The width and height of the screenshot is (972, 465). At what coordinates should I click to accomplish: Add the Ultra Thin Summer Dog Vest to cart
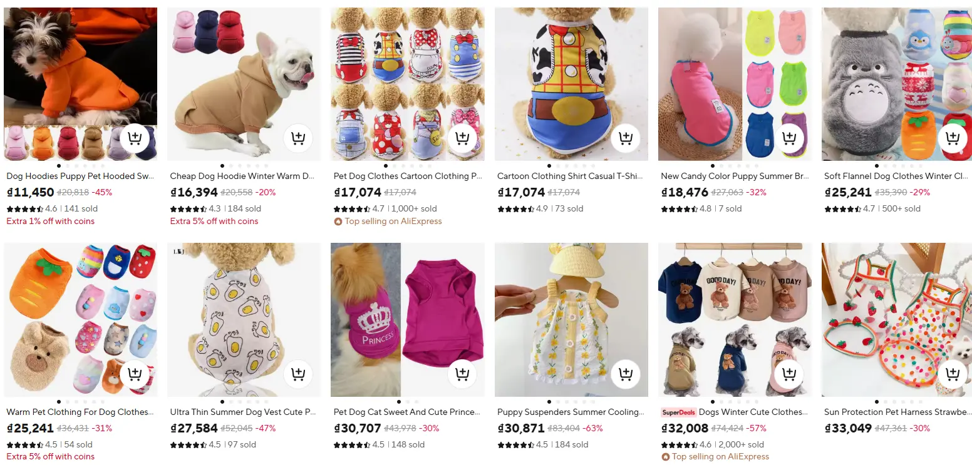(298, 374)
